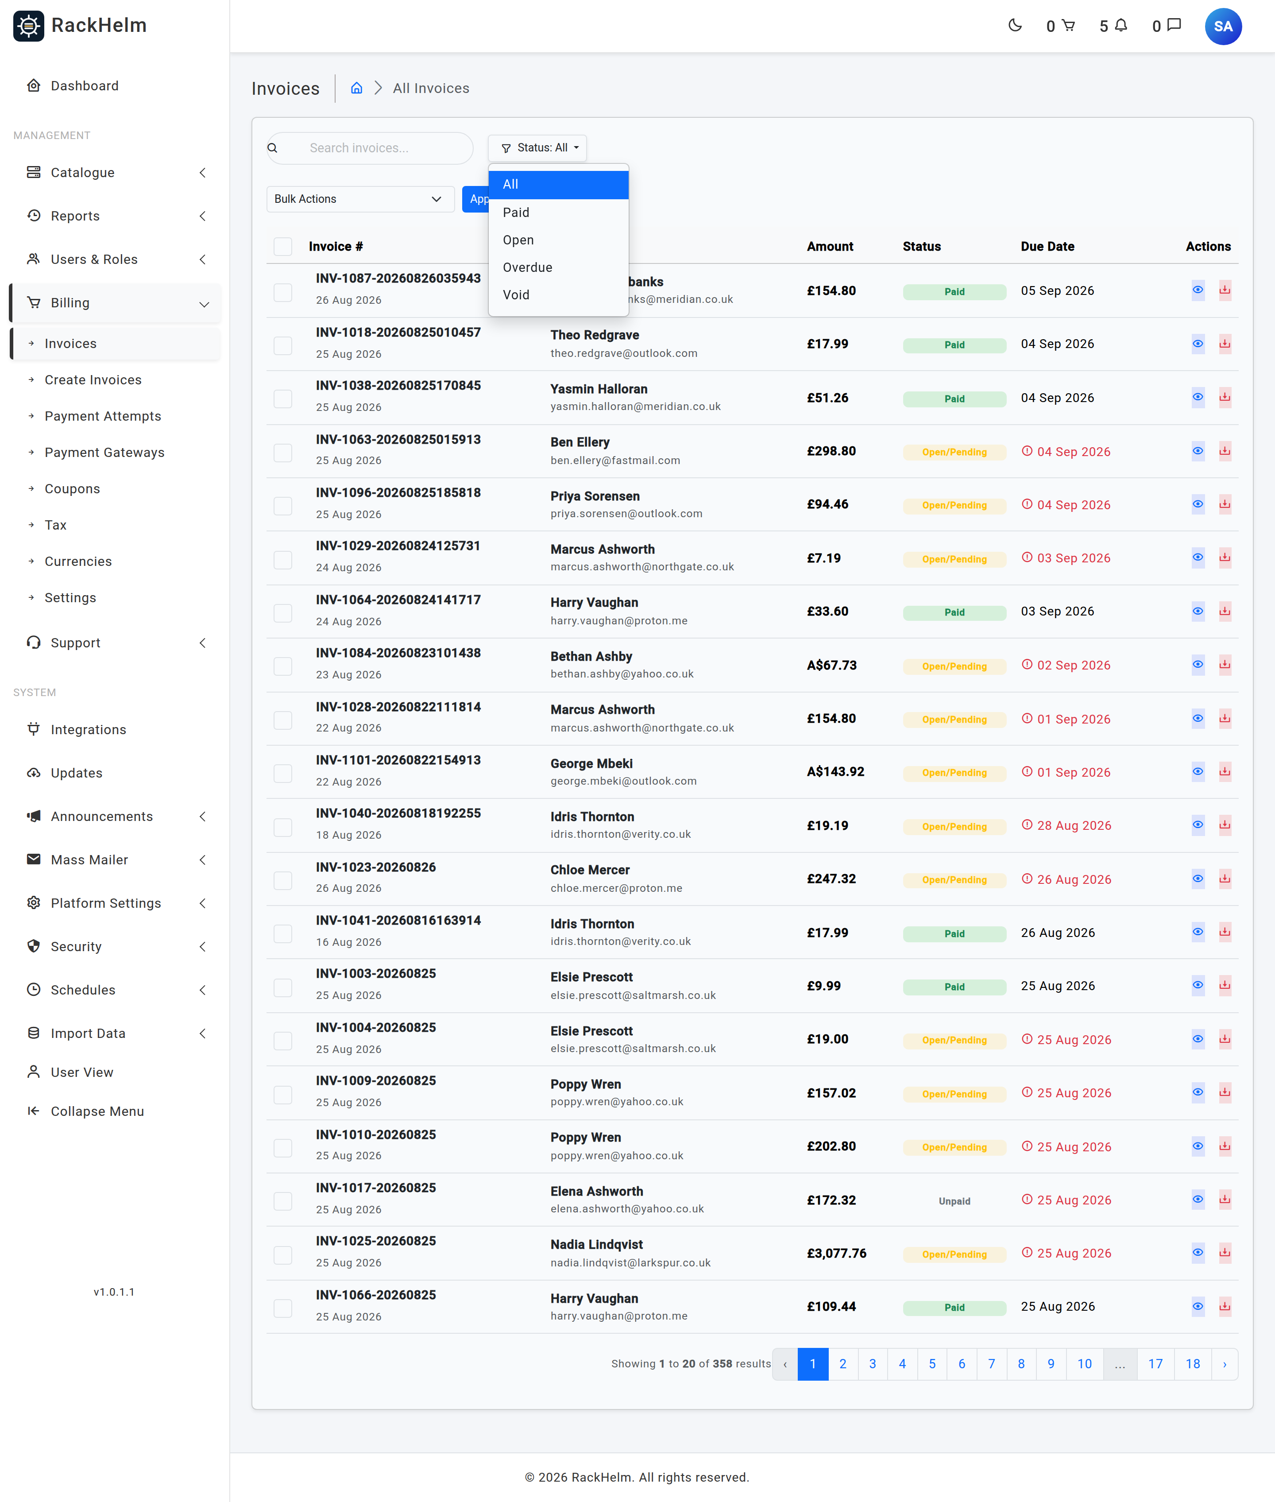View Chloe Mercer's invoice eye icon
1275x1502 pixels.
[x=1198, y=879]
